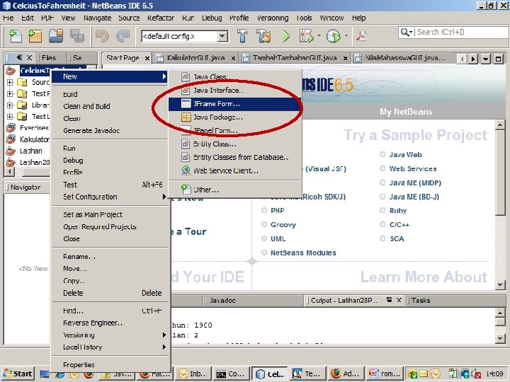Expand the Libraries tree node

pyautogui.click(x=10, y=105)
